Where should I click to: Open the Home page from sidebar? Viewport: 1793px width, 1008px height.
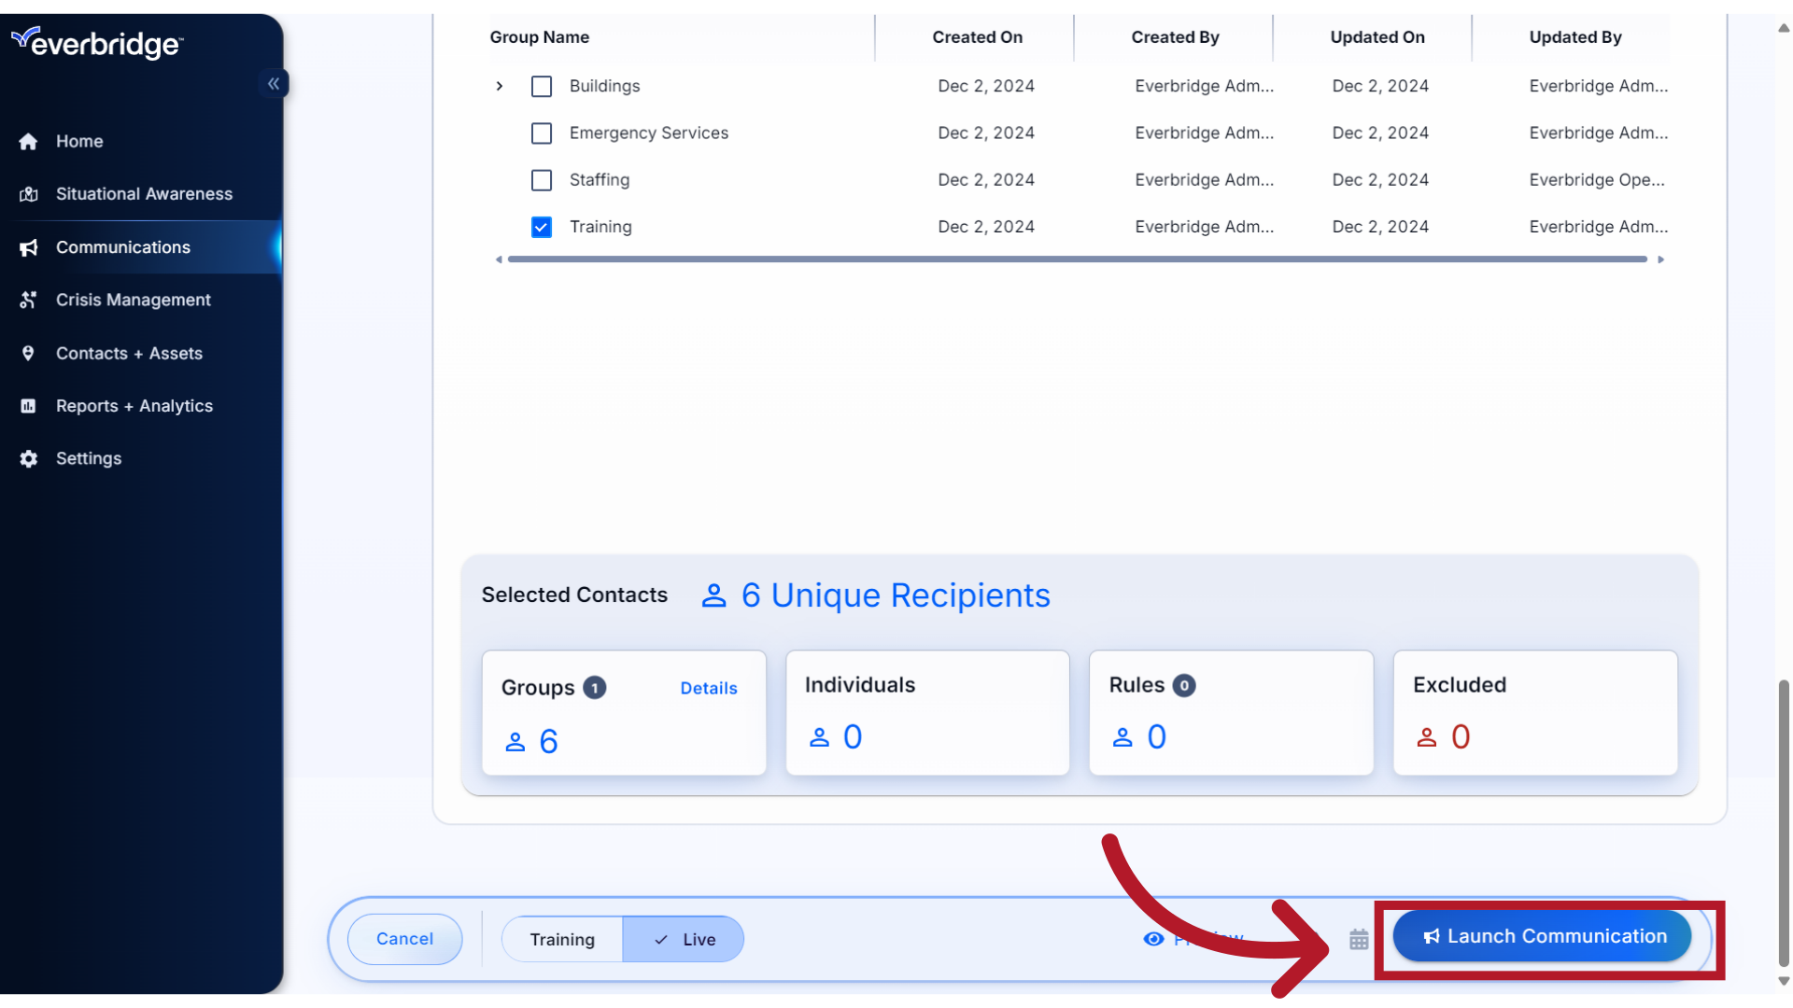point(80,141)
